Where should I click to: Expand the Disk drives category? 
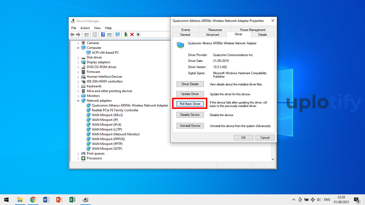point(78,57)
